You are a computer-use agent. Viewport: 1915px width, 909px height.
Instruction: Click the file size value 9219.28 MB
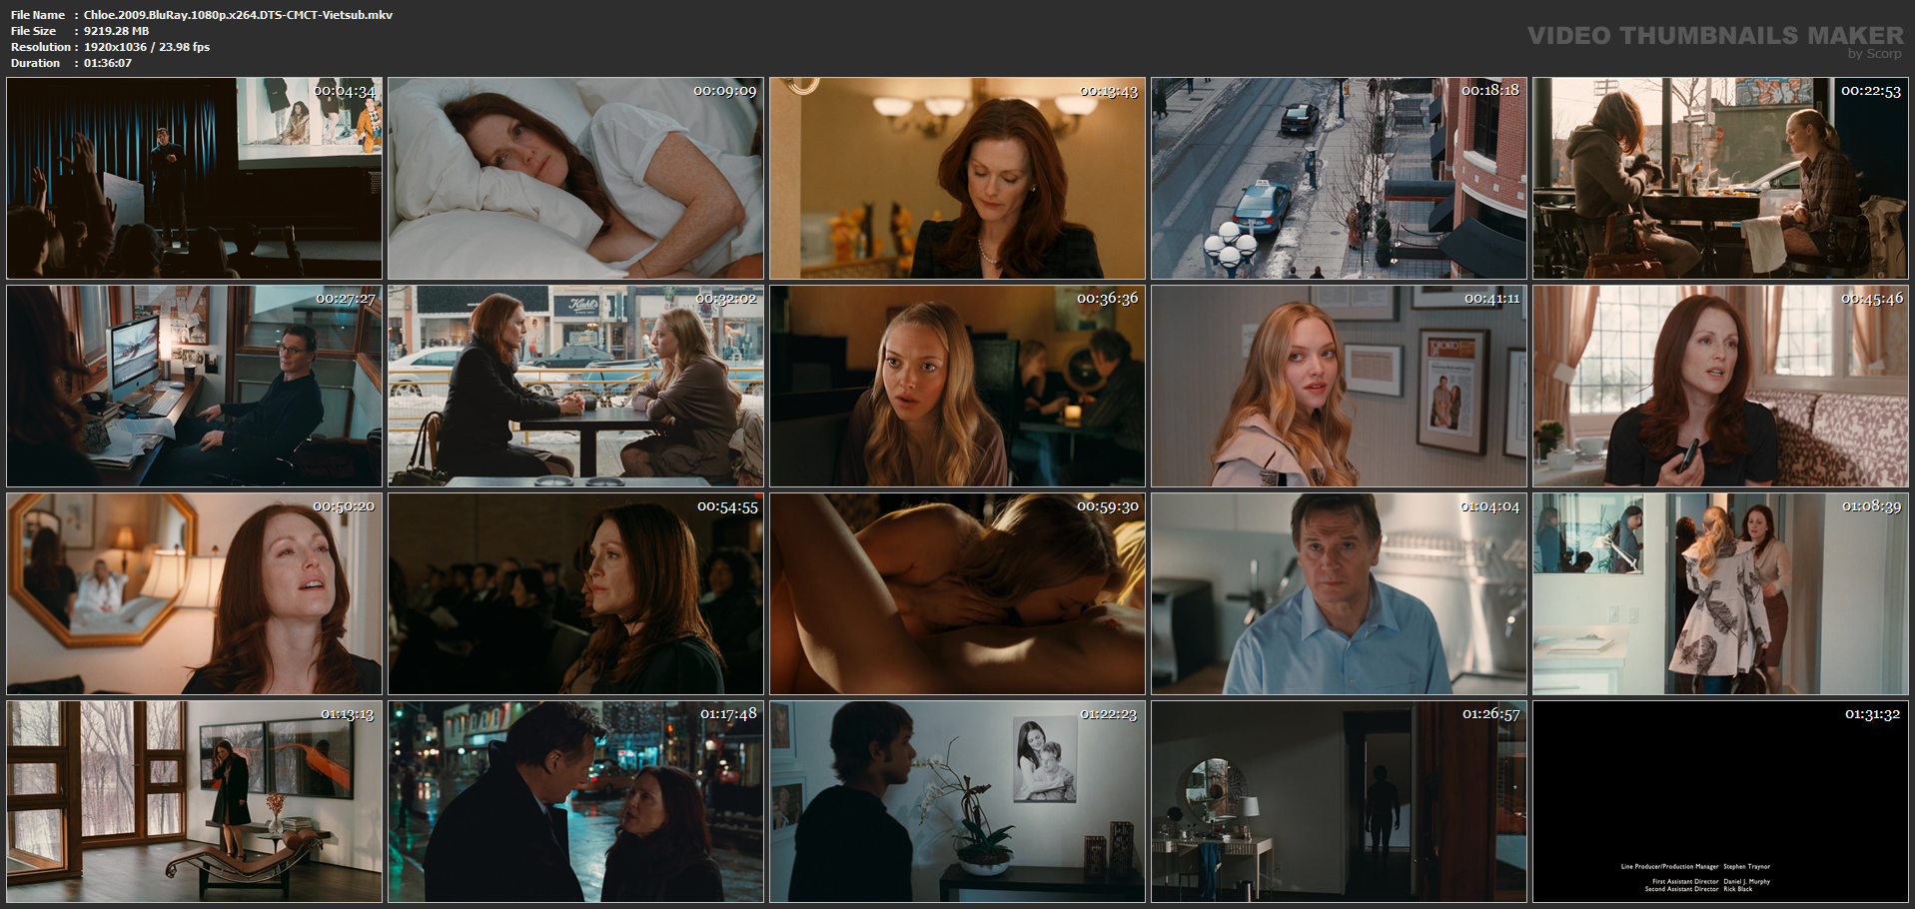(x=116, y=31)
